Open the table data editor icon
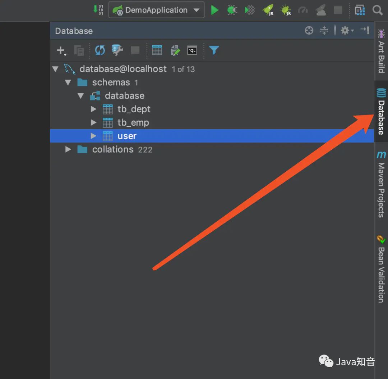388x379 pixels. (x=157, y=50)
